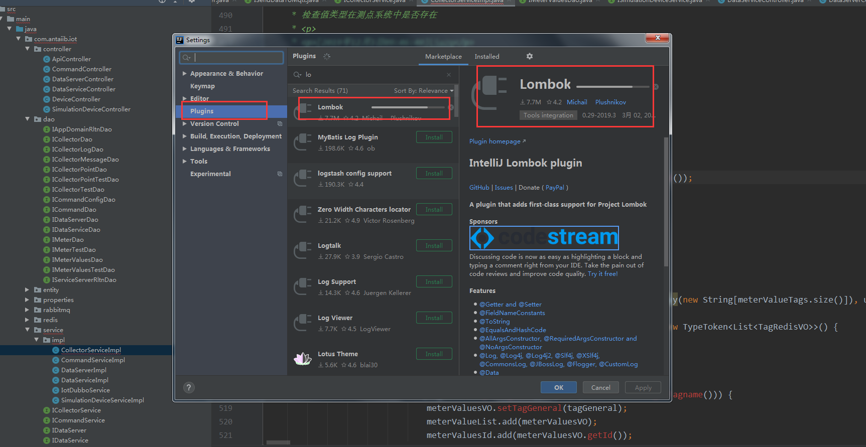This screenshot has width=866, height=447.
Task: Install the Log Viewer plugin
Action: [x=434, y=318]
